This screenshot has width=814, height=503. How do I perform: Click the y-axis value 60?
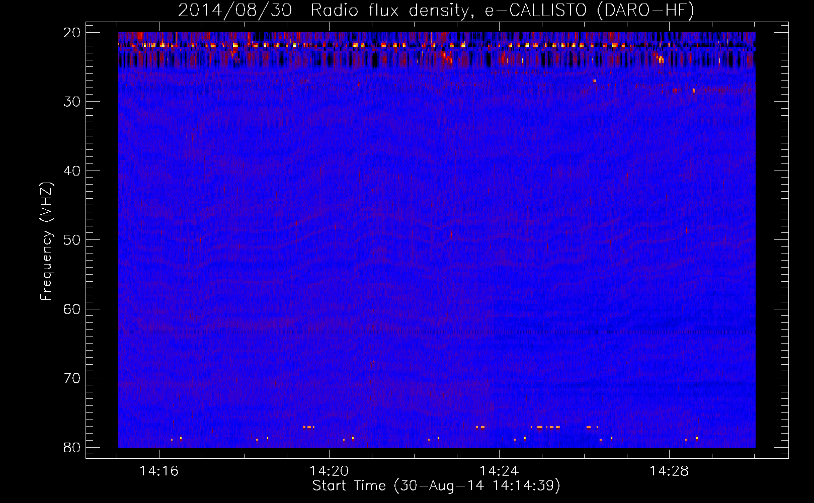point(72,309)
